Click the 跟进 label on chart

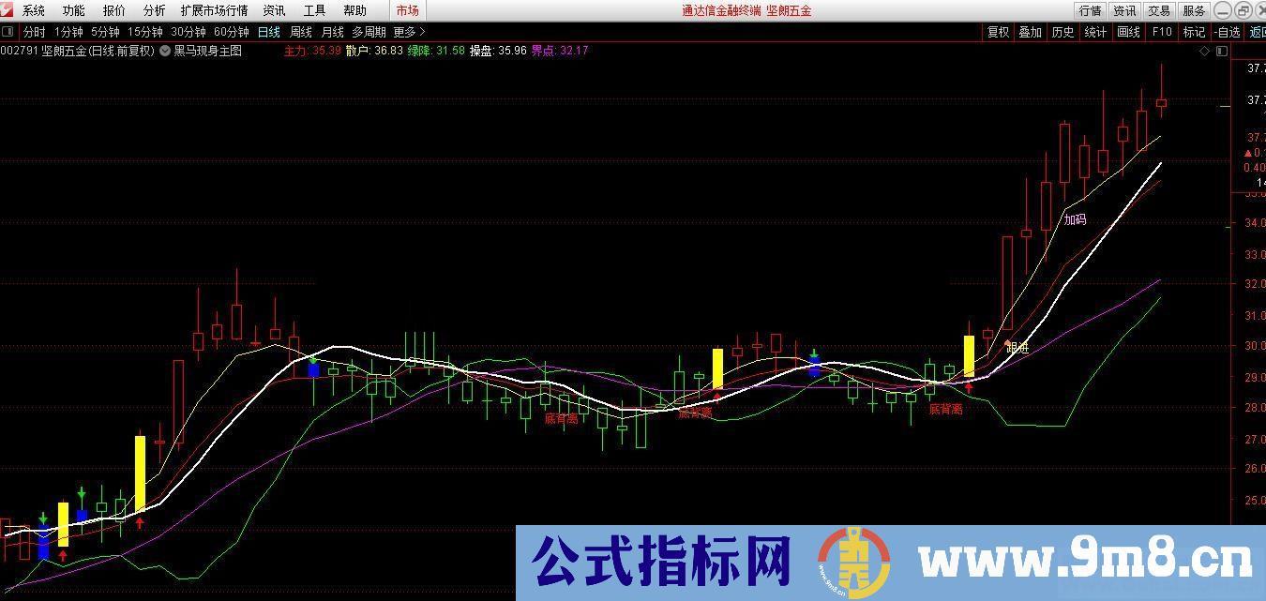click(1017, 348)
